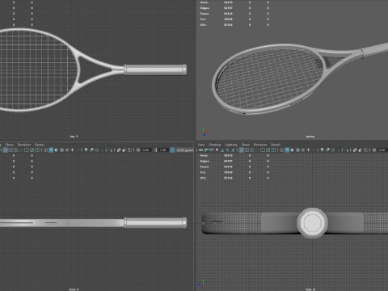Toggle wireframe on shaded in front panel
Image resolution: width=388 pixels, height=291 pixels.
tap(61, 150)
